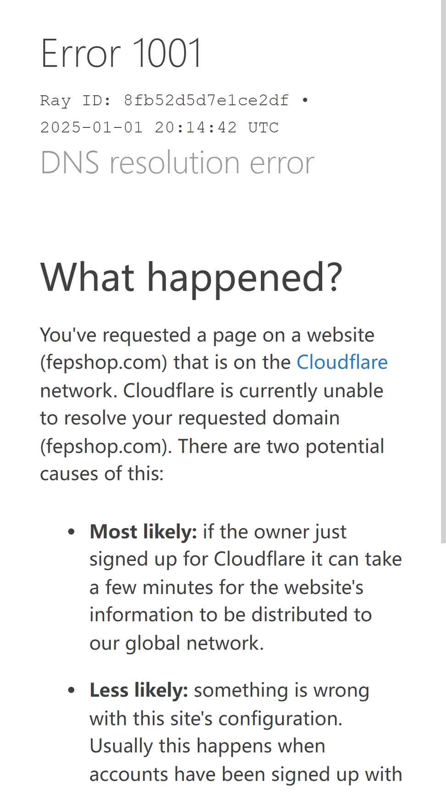The height and width of the screenshot is (792, 446).
Task: Click the bullet before Less likely
Action: 71,691
